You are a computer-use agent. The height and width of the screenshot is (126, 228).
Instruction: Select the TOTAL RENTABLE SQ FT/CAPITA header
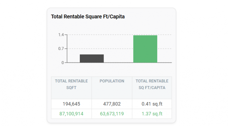[x=152, y=88]
